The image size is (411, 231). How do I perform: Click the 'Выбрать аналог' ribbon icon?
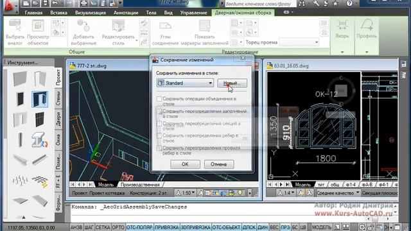(x=15, y=26)
